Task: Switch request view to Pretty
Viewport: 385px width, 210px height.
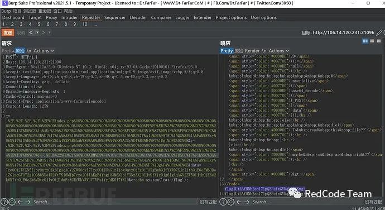Action: (7, 51)
